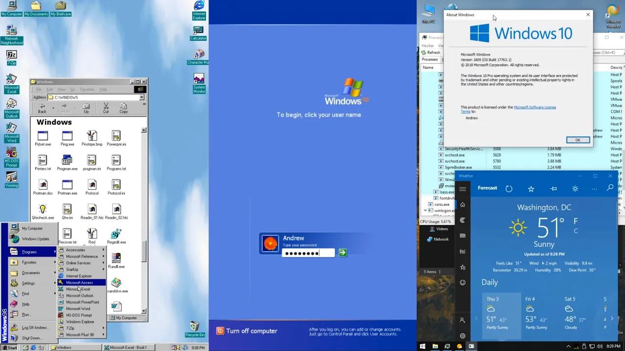Select Shut Down in the Start menu

(x=31, y=338)
